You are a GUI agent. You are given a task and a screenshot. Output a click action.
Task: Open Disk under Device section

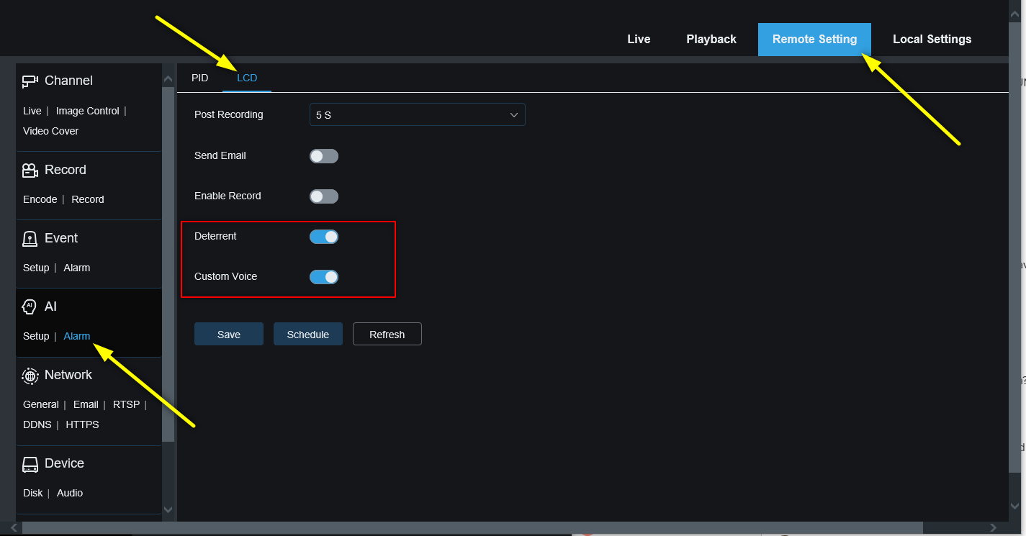tap(33, 493)
